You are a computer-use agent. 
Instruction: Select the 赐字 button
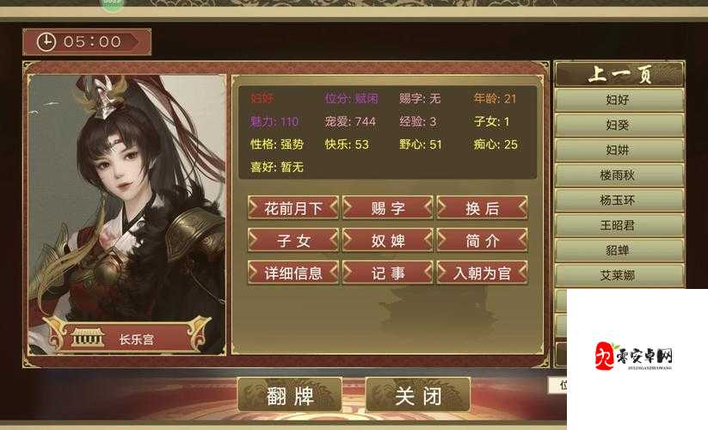coord(388,208)
